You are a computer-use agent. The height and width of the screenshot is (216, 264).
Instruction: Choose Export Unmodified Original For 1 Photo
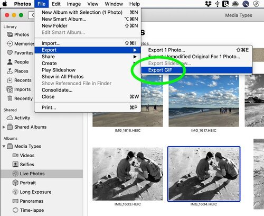point(196,57)
